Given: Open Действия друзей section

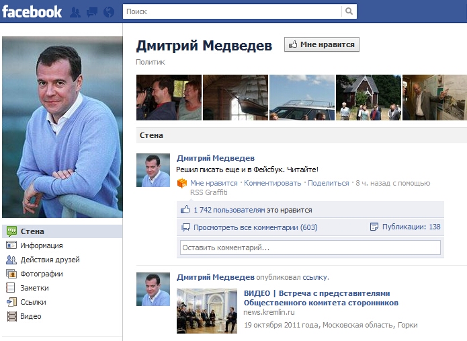Looking at the screenshot, I should 50,260.
